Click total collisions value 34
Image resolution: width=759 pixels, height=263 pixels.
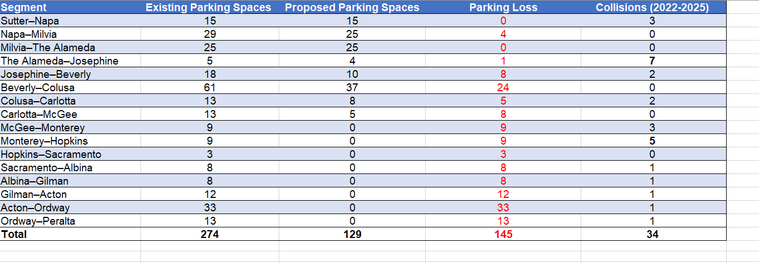click(653, 234)
